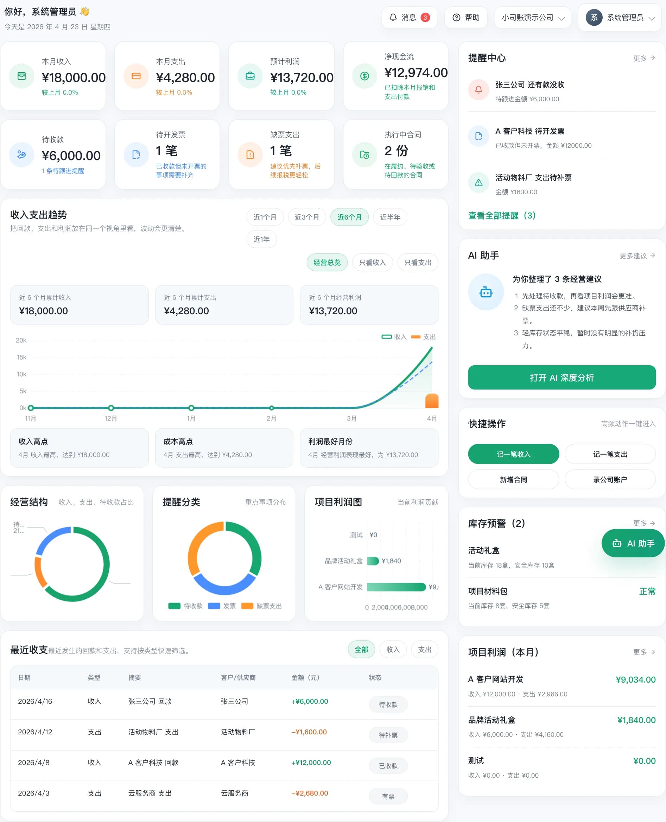Click the dollar icon on the 净现金流 card

364,76
